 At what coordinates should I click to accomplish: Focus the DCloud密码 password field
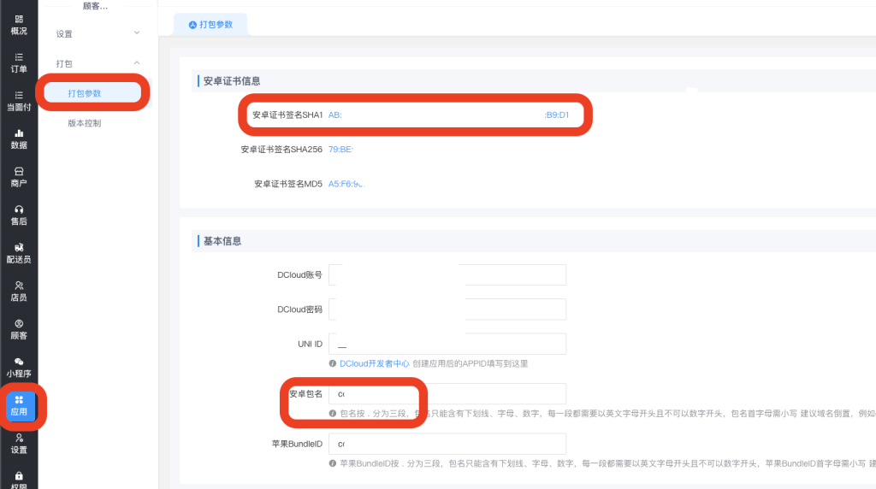tap(447, 309)
